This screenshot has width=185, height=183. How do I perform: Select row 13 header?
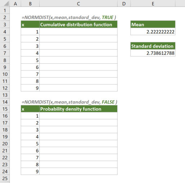[5, 95]
